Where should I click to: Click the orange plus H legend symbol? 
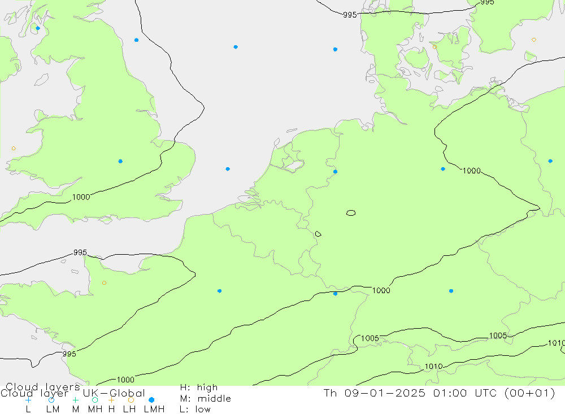[x=111, y=400]
